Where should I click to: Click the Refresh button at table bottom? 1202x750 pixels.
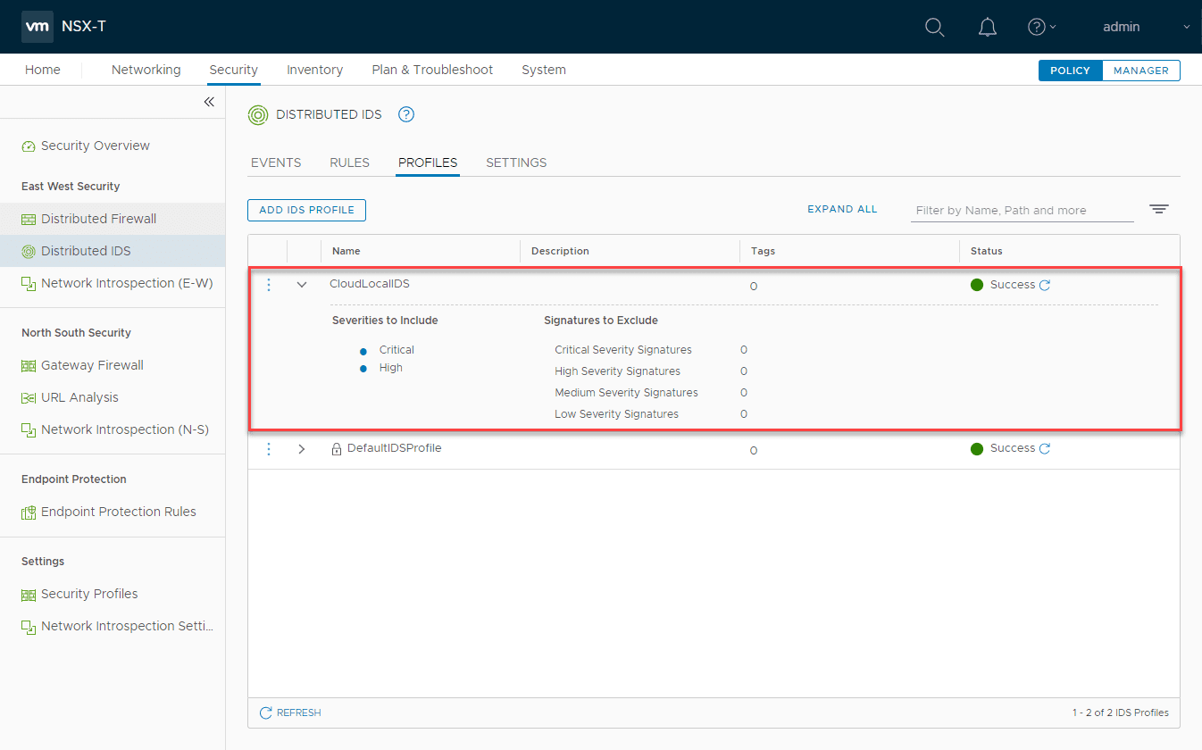tap(290, 712)
